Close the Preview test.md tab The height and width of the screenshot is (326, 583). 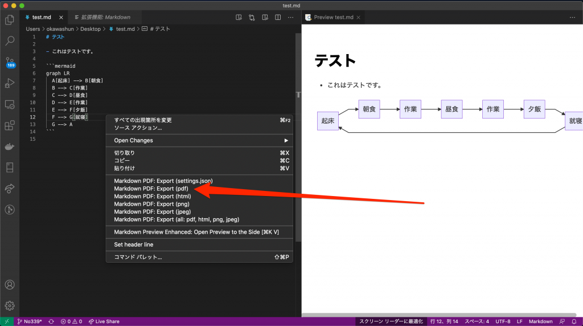point(359,18)
